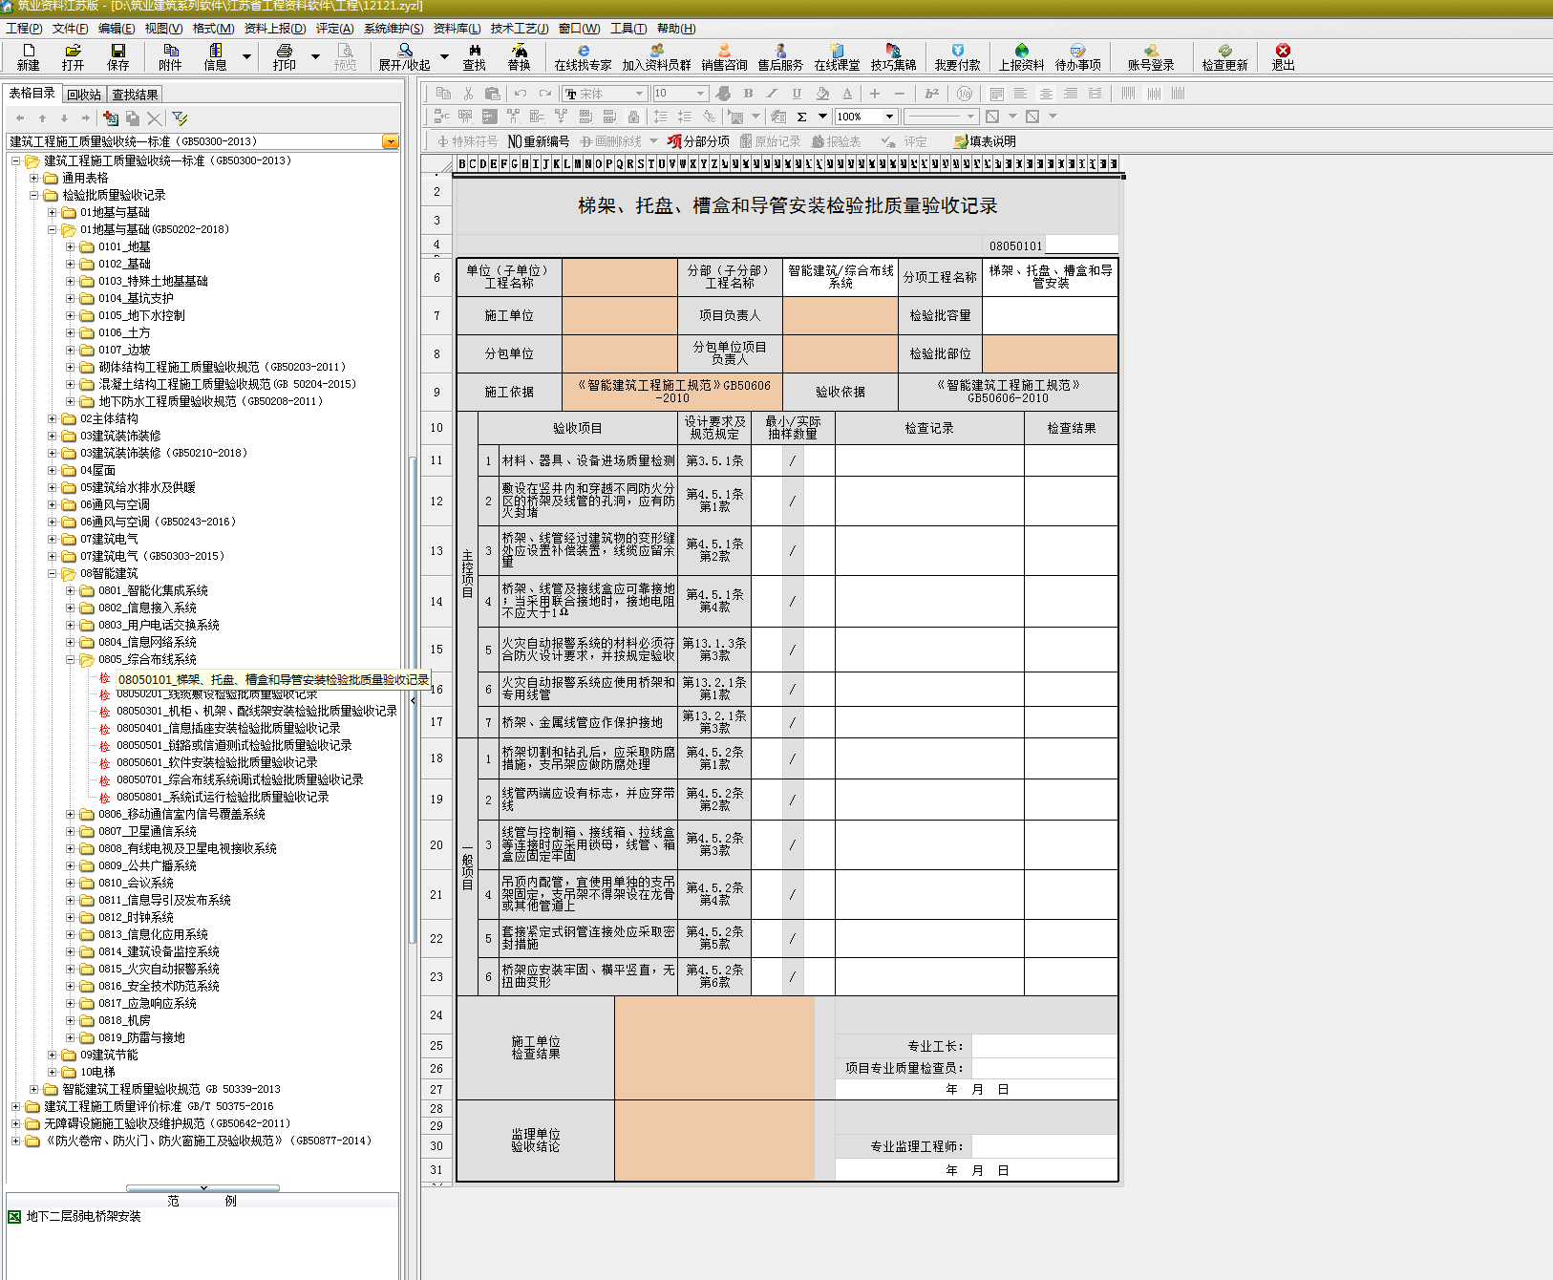This screenshot has height=1280, width=1553.
Task: Open 在线课堂 online classroom
Action: click(837, 56)
